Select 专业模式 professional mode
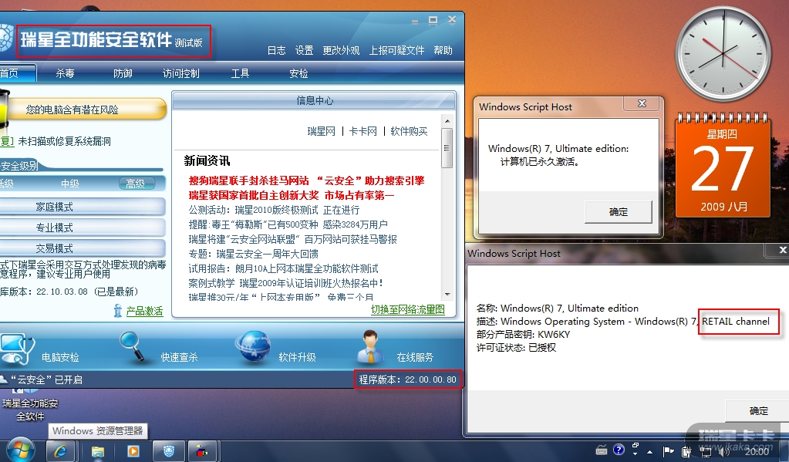This screenshot has width=789, height=462. pos(83,228)
